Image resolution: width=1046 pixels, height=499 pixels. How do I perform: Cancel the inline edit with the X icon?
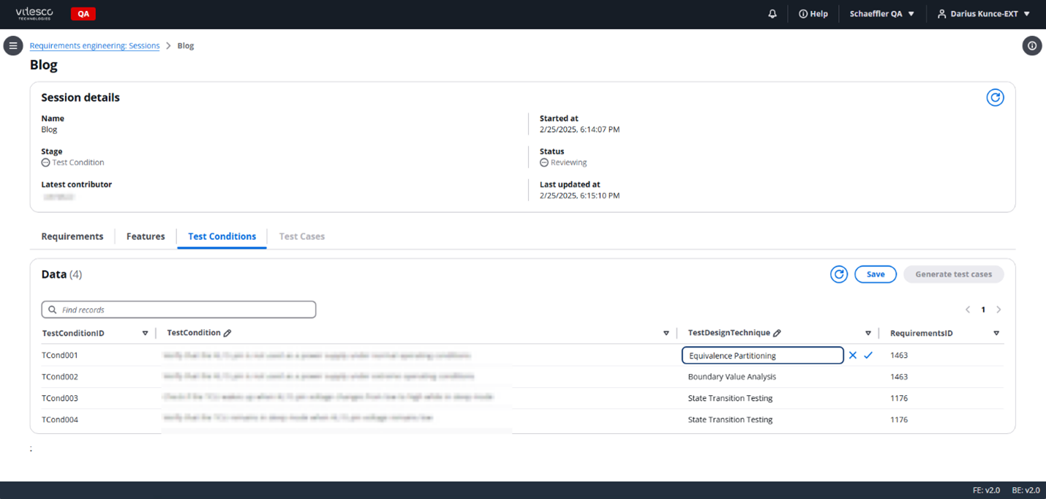coord(853,355)
